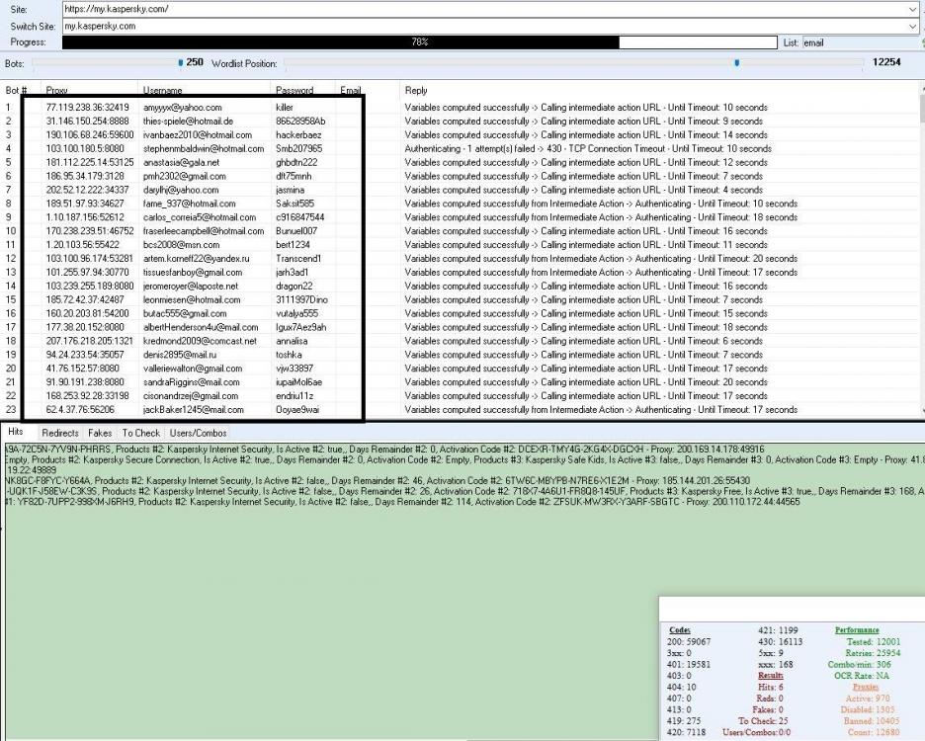Expand the Switch Site dropdown
The image size is (925, 741).
pyautogui.click(x=912, y=25)
